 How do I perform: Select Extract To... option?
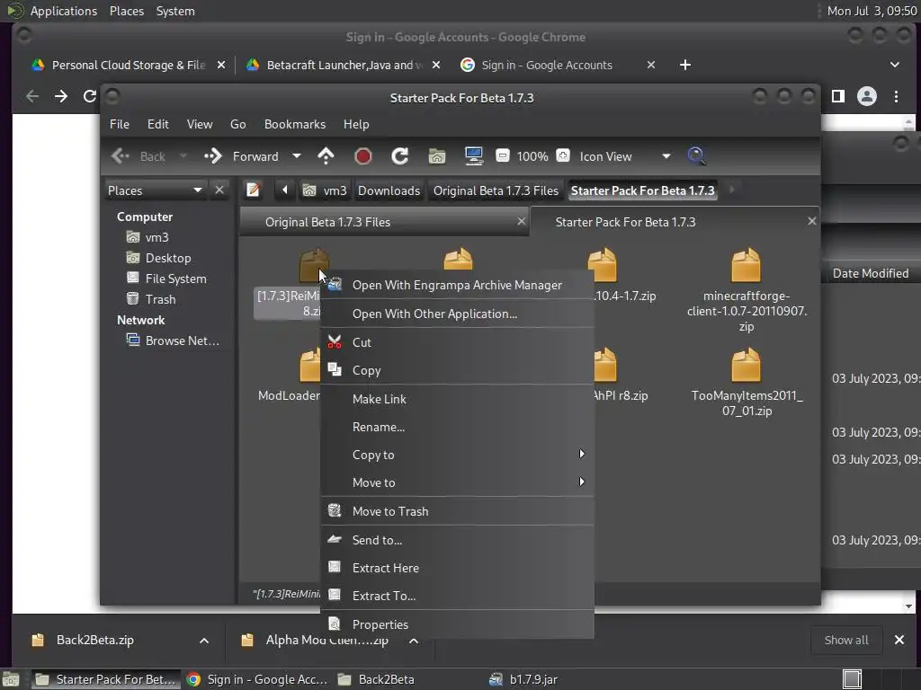[457, 596]
